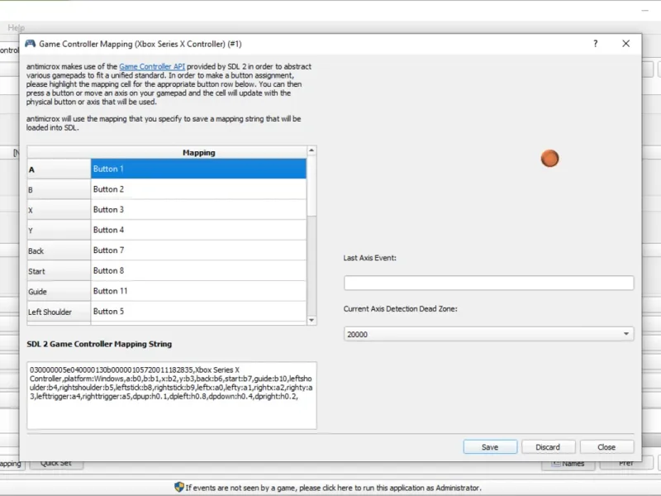Click the Y row header
Viewport: 661px width, 496px height.
coord(59,231)
